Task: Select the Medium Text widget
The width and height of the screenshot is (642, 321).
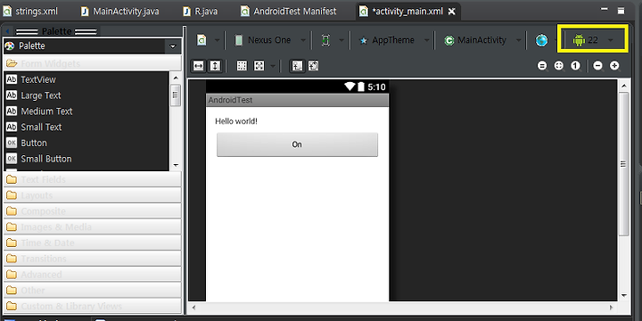Action: pos(86,111)
